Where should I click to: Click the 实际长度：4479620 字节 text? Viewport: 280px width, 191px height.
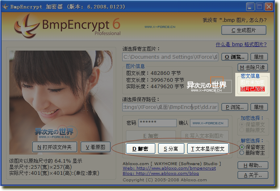[x=155, y=86]
